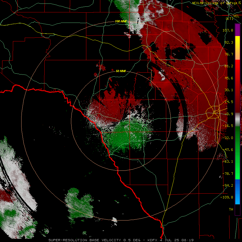Click the 107.8 value on velocity scale

point(228,30)
